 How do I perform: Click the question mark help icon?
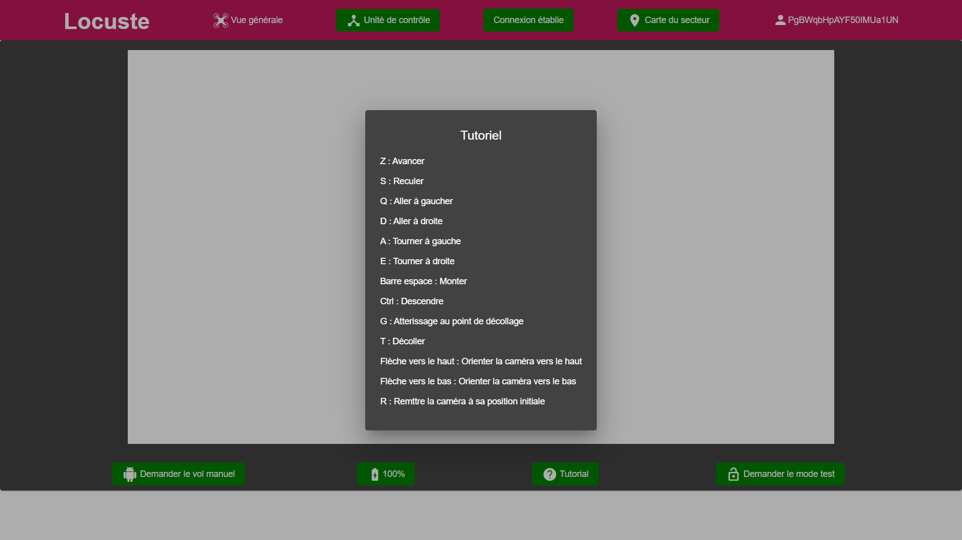pyautogui.click(x=550, y=474)
